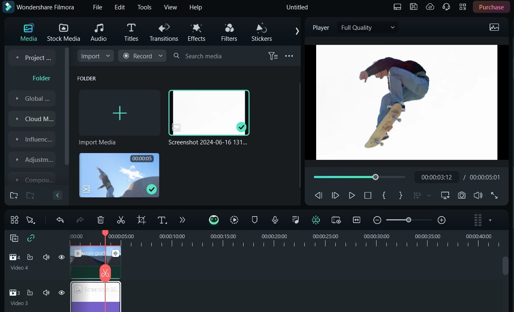Add text with the Text tool
Screen dimensions: 514x312
point(162,220)
